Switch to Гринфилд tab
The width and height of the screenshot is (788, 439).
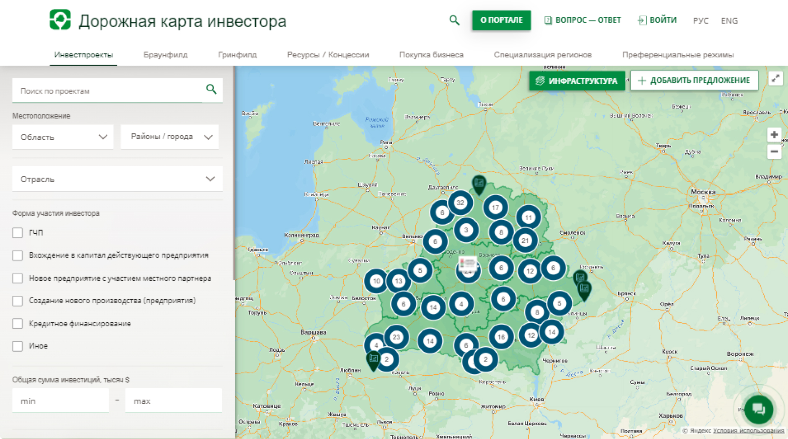click(x=237, y=55)
